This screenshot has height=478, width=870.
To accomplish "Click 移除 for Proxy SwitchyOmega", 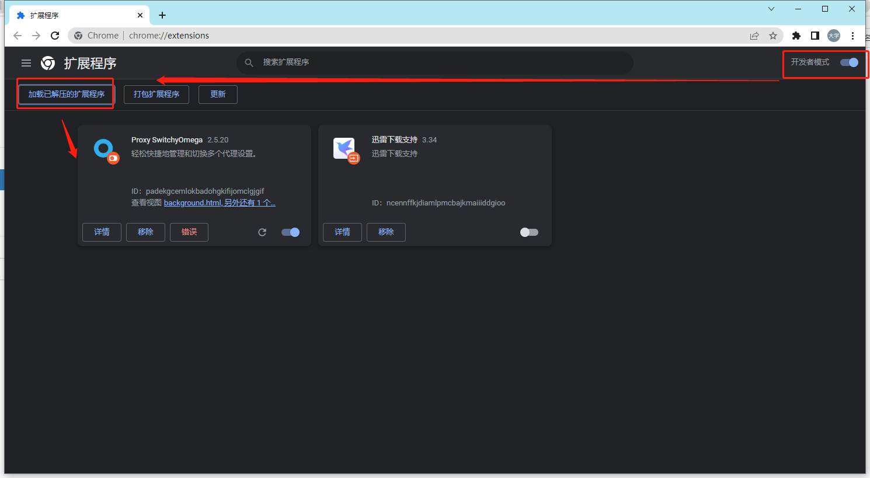I will click(x=145, y=232).
